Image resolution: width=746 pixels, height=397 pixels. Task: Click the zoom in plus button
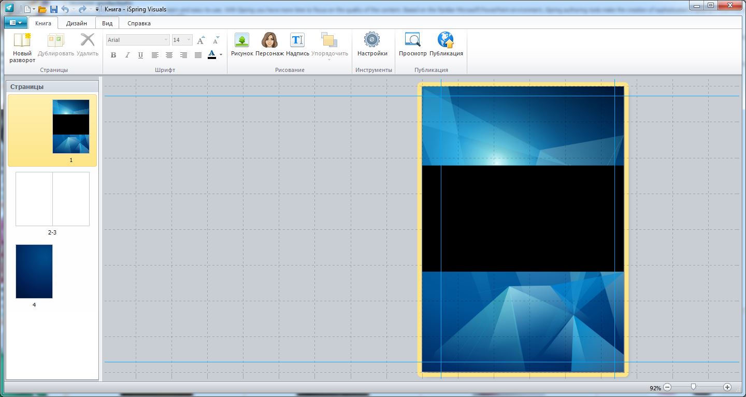727,387
